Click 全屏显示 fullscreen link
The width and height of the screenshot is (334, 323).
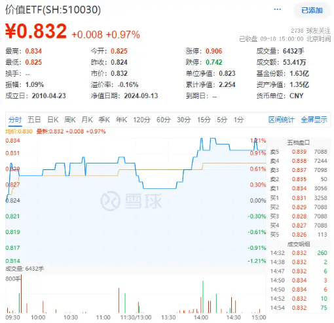click(x=314, y=120)
